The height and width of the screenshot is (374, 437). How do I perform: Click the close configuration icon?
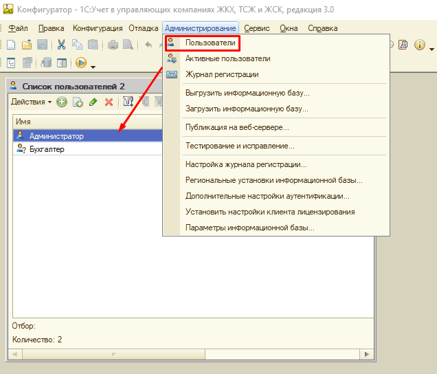pos(27,63)
